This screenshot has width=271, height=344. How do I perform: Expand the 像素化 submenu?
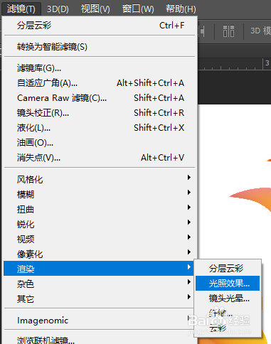(x=100, y=254)
